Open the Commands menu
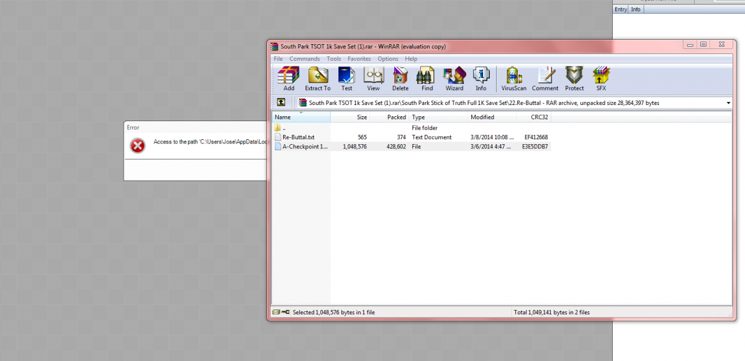The image size is (745, 361). point(304,59)
